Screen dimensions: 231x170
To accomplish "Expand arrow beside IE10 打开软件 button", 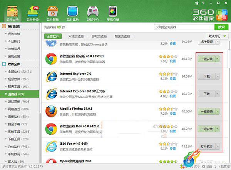I will pyautogui.click(x=217, y=146).
